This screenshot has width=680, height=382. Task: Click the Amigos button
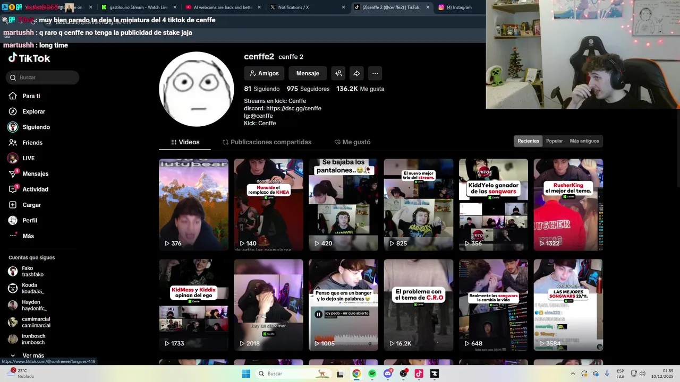(x=263, y=73)
